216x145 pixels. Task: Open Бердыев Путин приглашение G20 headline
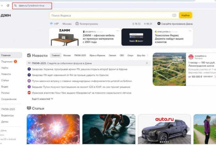coord(81,87)
